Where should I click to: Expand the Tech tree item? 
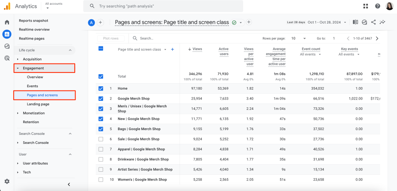click(x=18, y=172)
